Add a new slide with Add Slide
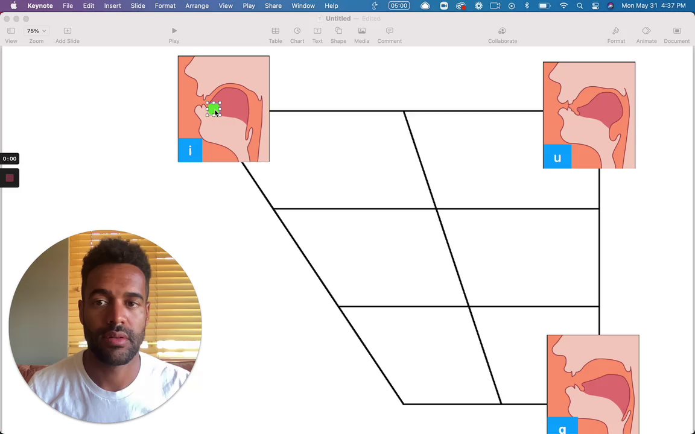695x434 pixels. point(68,31)
